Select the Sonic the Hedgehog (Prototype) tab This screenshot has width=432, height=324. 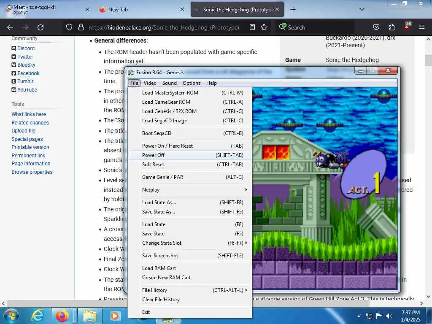click(x=237, y=9)
